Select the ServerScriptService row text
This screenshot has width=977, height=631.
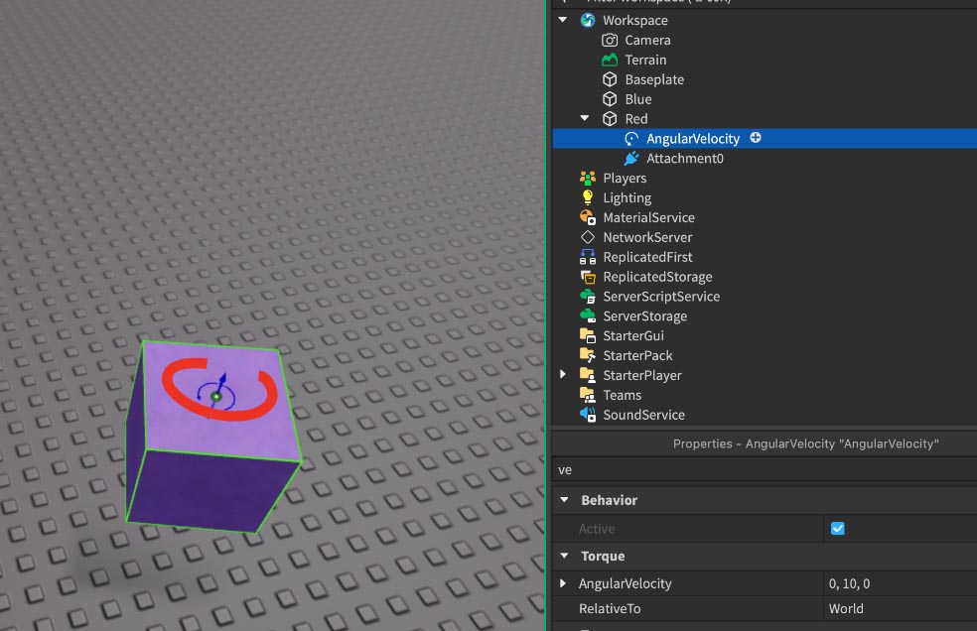pyautogui.click(x=661, y=297)
